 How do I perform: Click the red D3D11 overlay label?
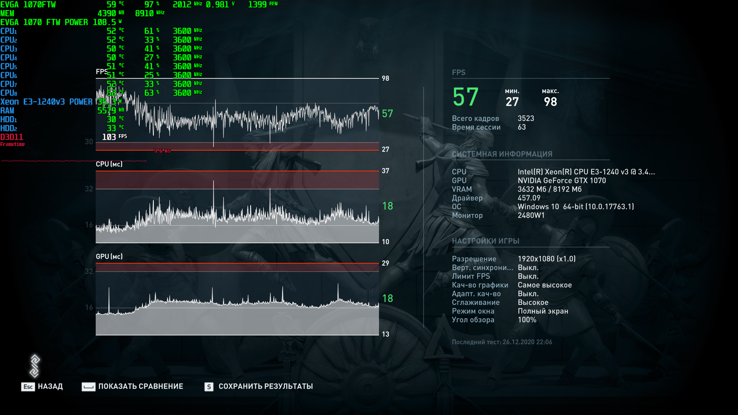click(x=12, y=137)
